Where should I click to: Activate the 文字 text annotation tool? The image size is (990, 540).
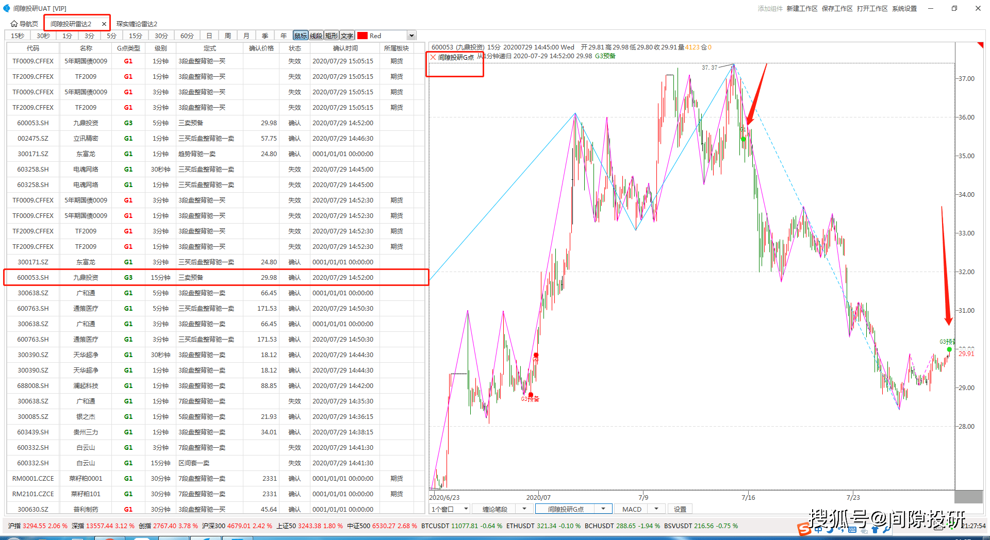point(347,36)
